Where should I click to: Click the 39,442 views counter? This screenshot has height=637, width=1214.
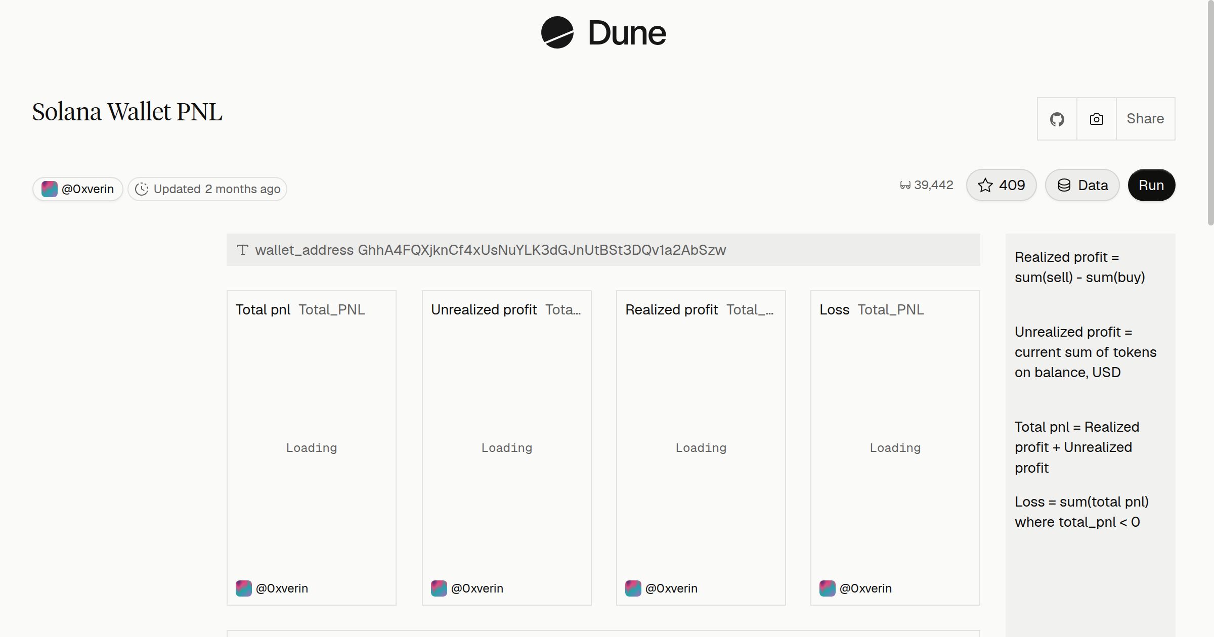(927, 185)
